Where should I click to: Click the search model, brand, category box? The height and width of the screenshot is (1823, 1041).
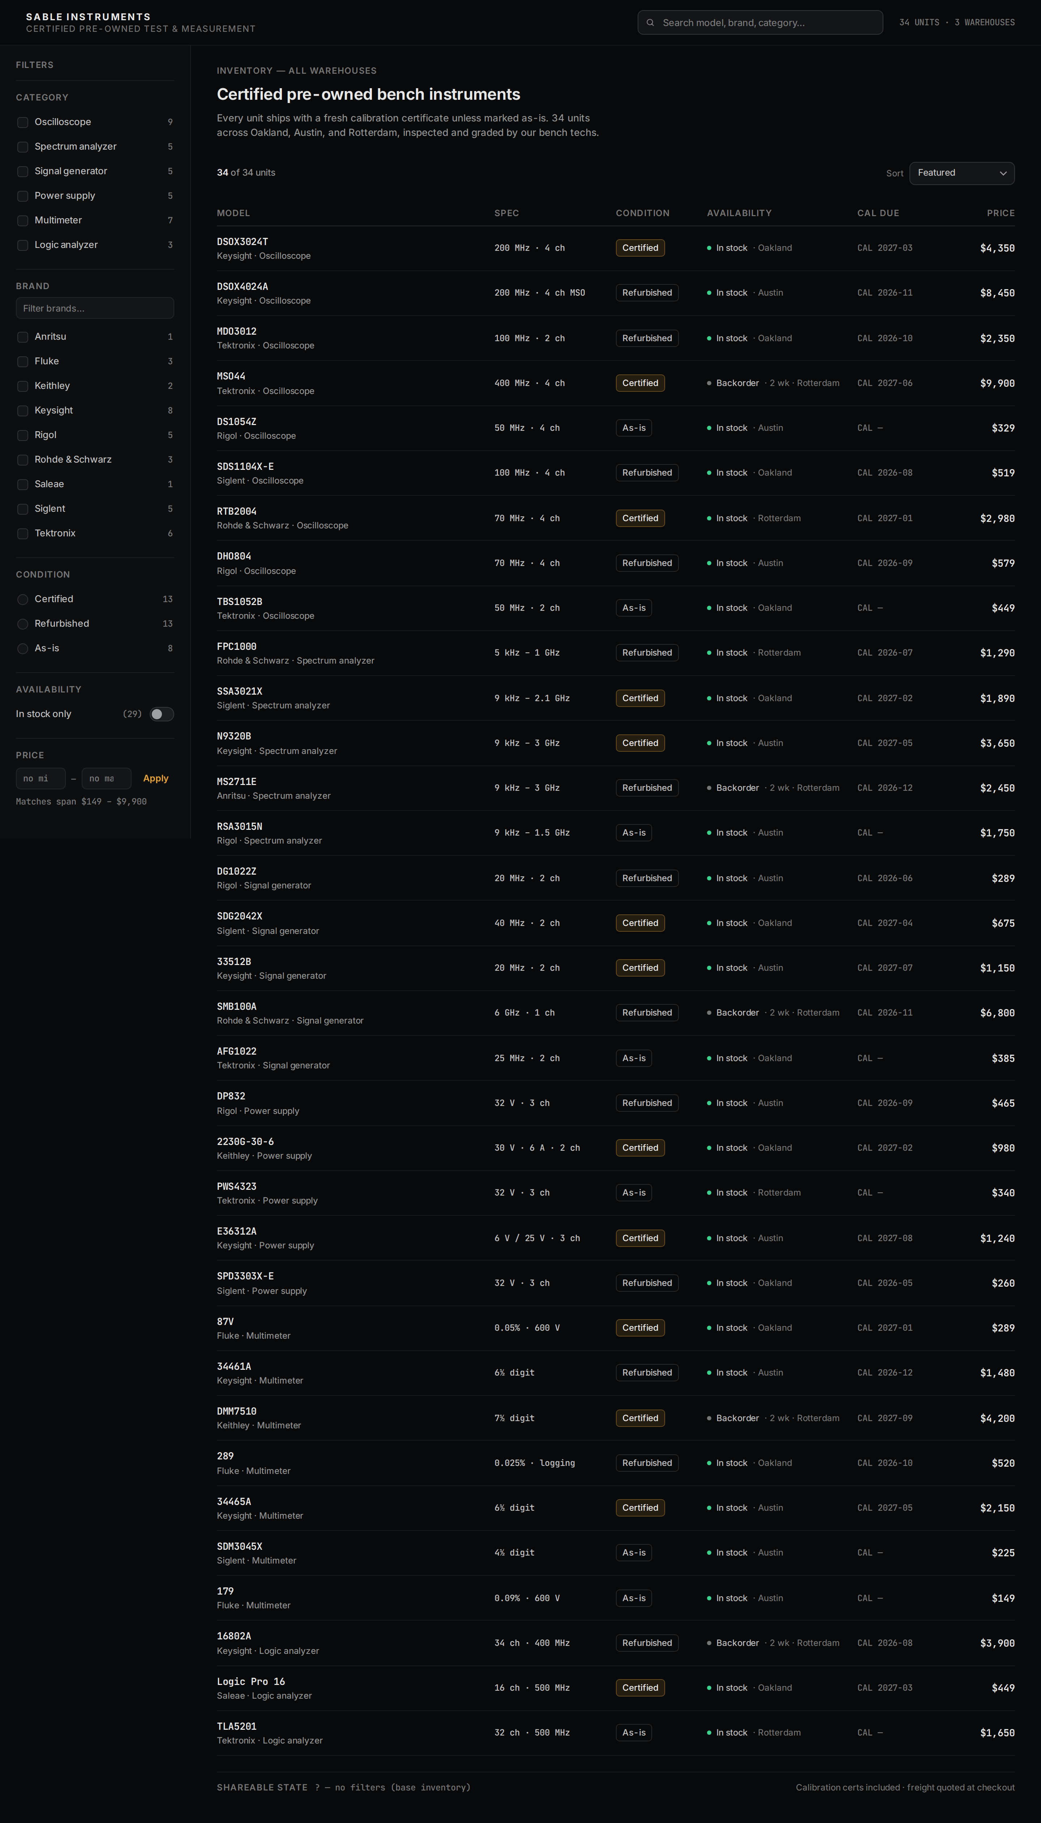tap(760, 23)
